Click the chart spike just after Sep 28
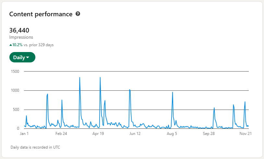The height and width of the screenshot is (159, 264). click(x=214, y=108)
